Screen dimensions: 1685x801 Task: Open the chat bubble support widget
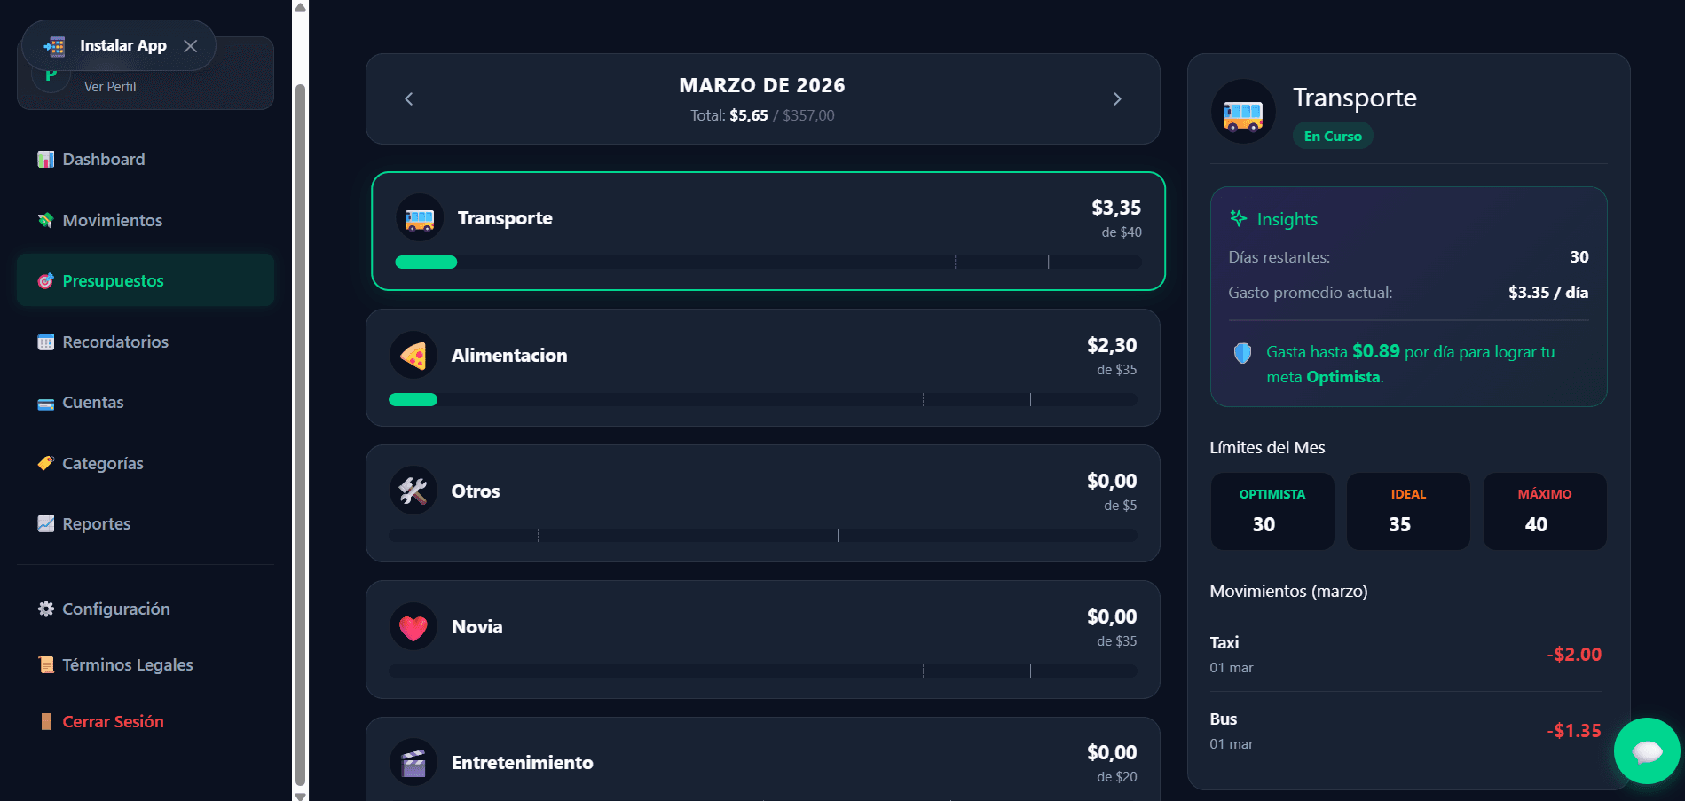coord(1647,751)
